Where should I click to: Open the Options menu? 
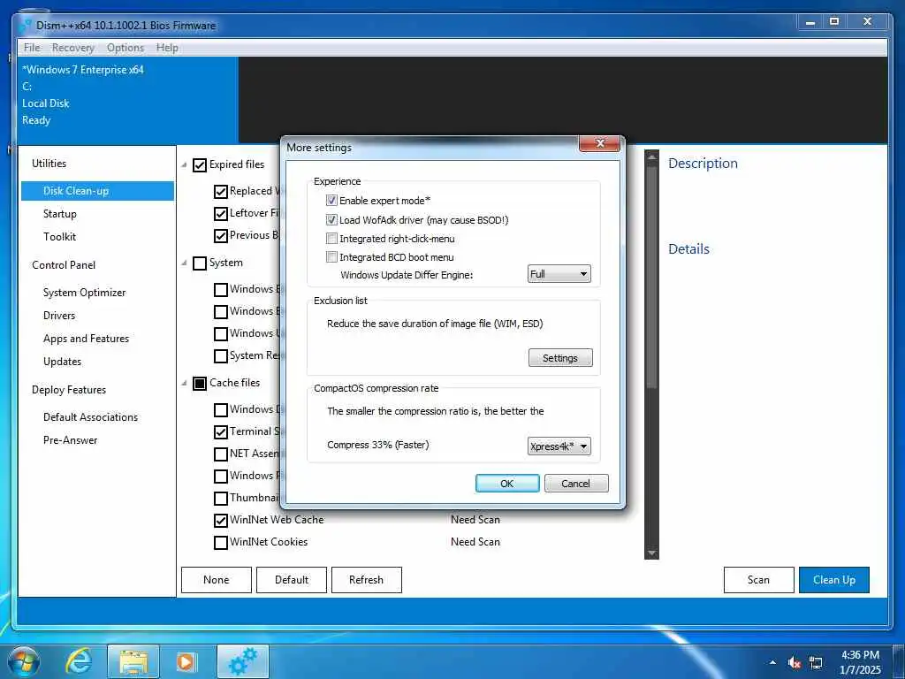(125, 48)
